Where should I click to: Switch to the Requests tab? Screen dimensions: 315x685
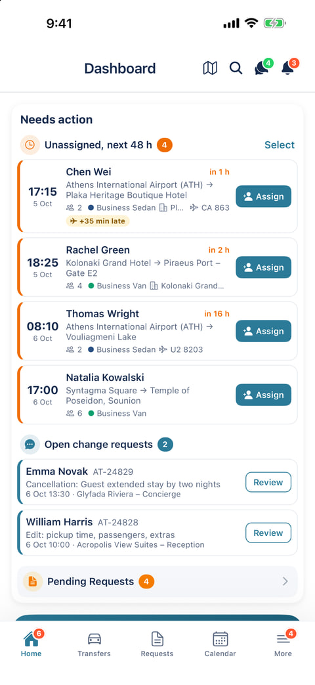[157, 644]
